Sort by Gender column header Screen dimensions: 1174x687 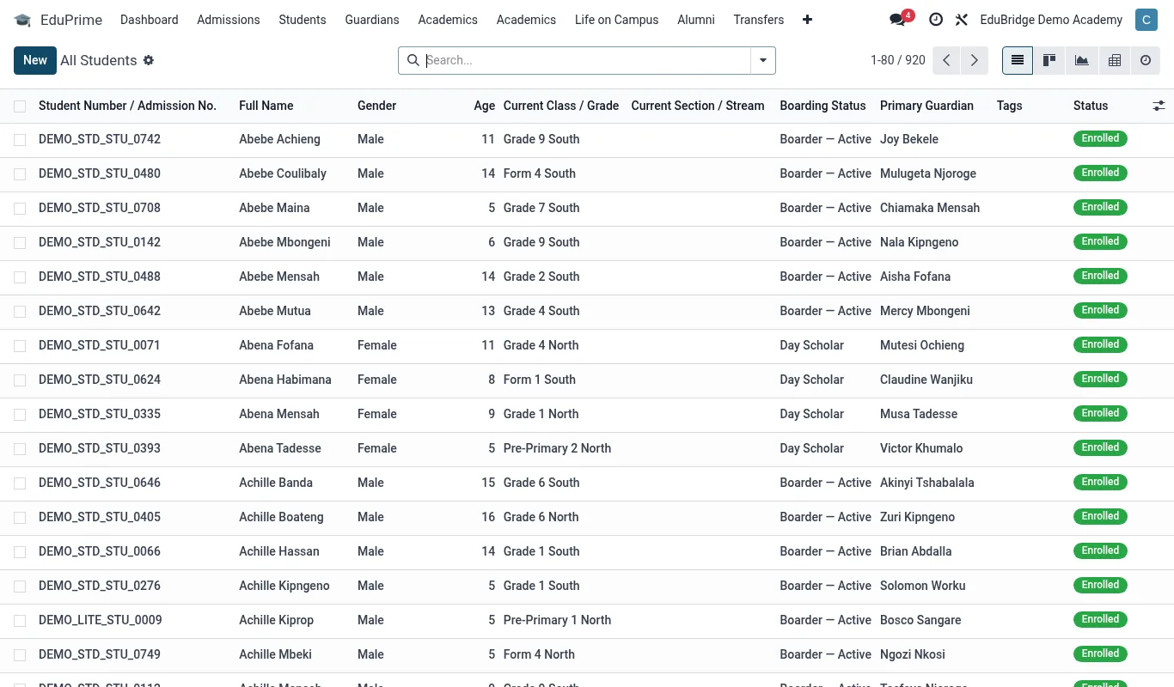tap(376, 106)
